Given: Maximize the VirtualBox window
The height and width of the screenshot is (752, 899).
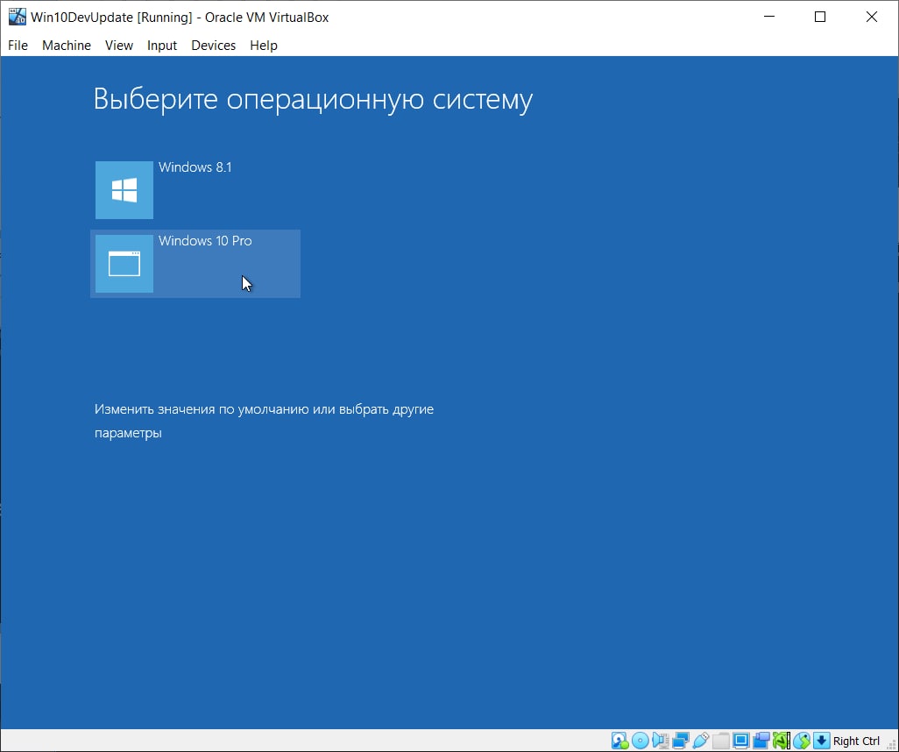Looking at the screenshot, I should pos(820,17).
